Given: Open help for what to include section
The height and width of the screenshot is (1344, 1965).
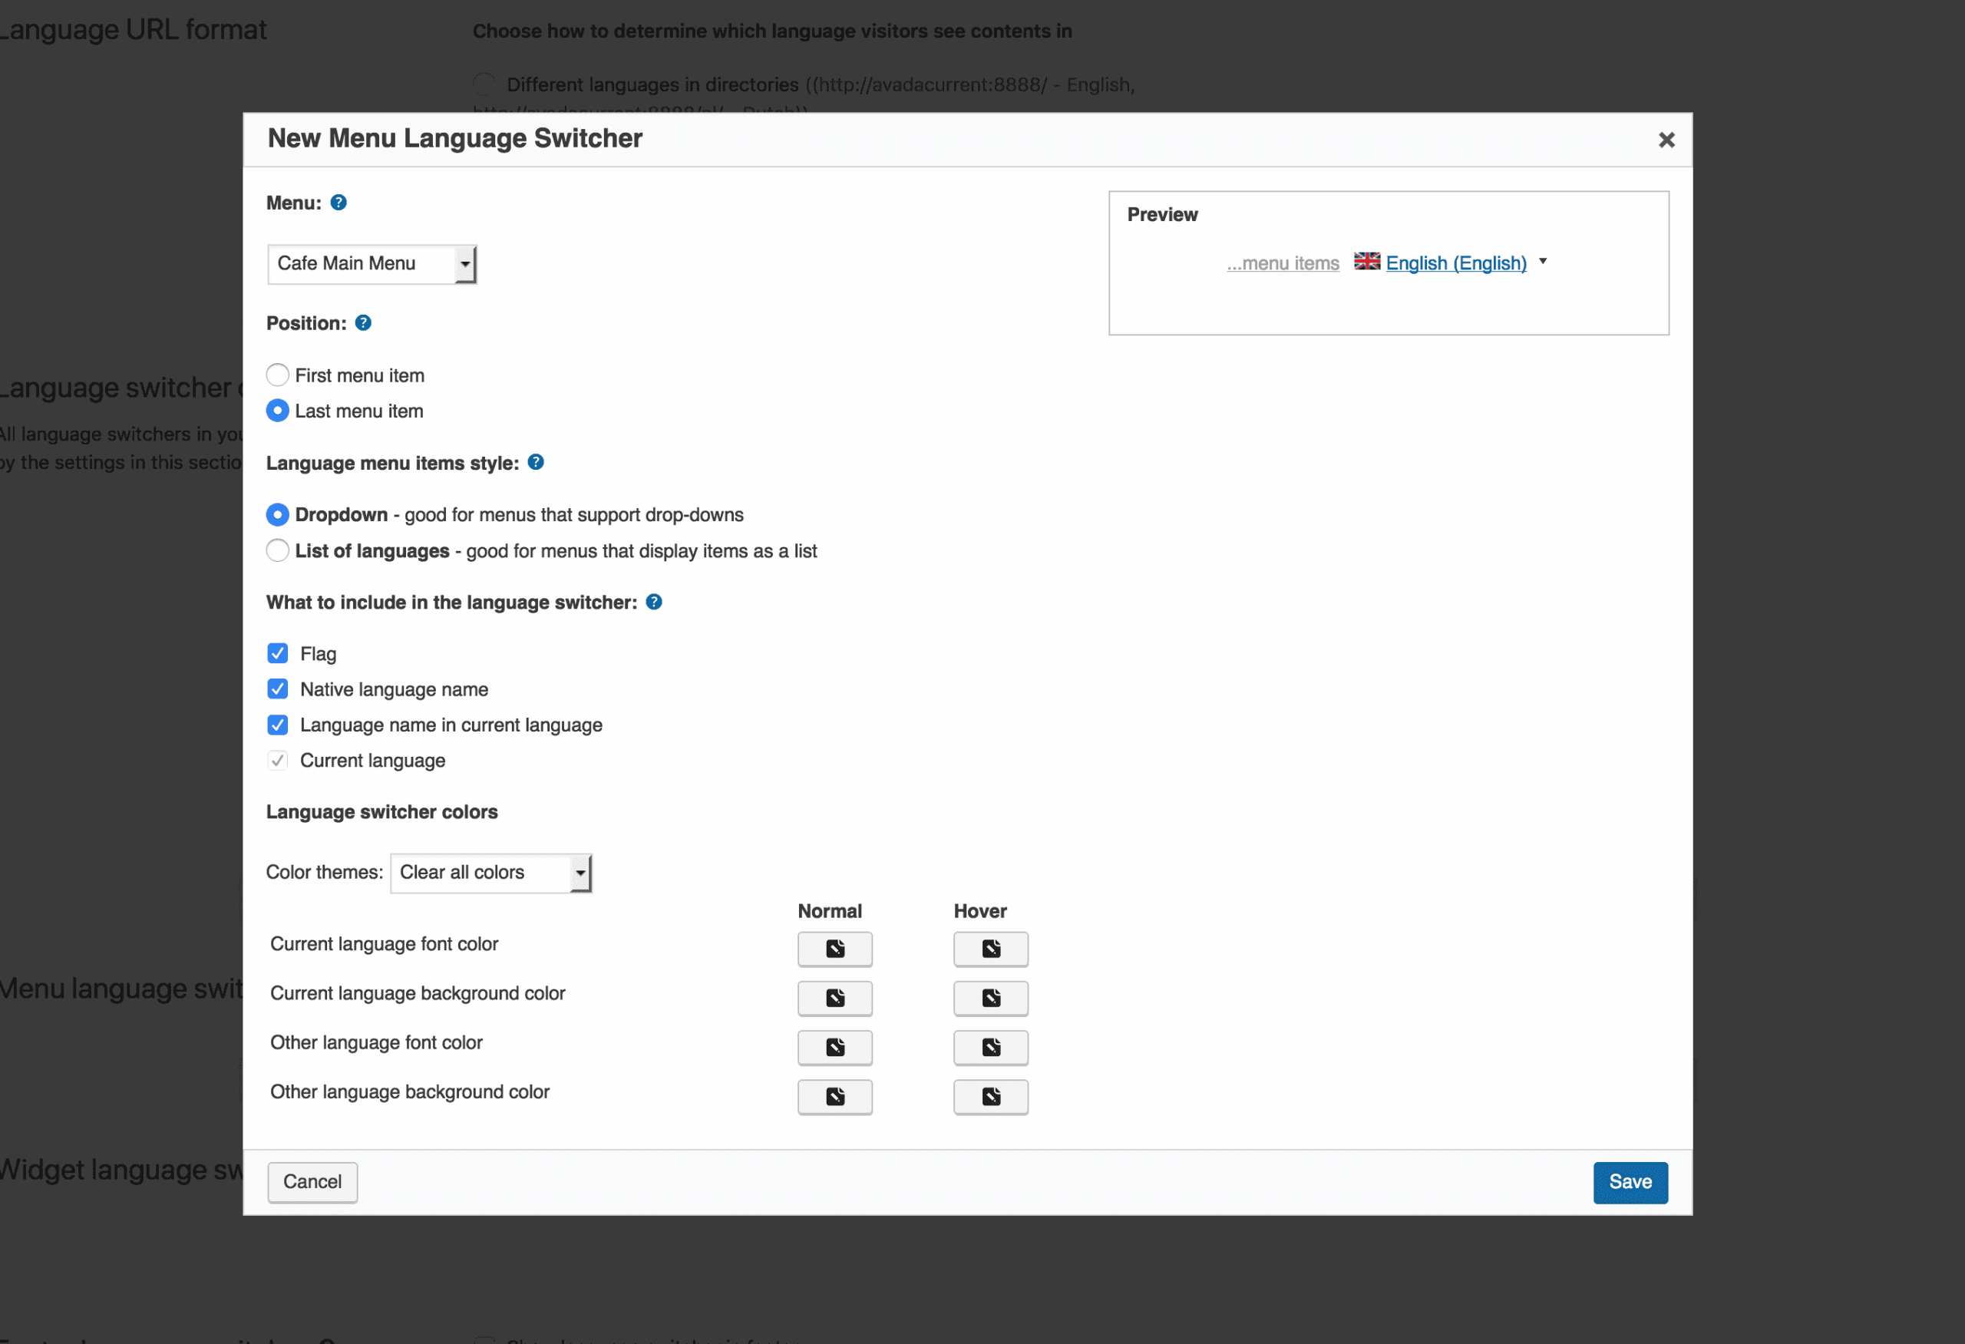Looking at the screenshot, I should coord(653,602).
